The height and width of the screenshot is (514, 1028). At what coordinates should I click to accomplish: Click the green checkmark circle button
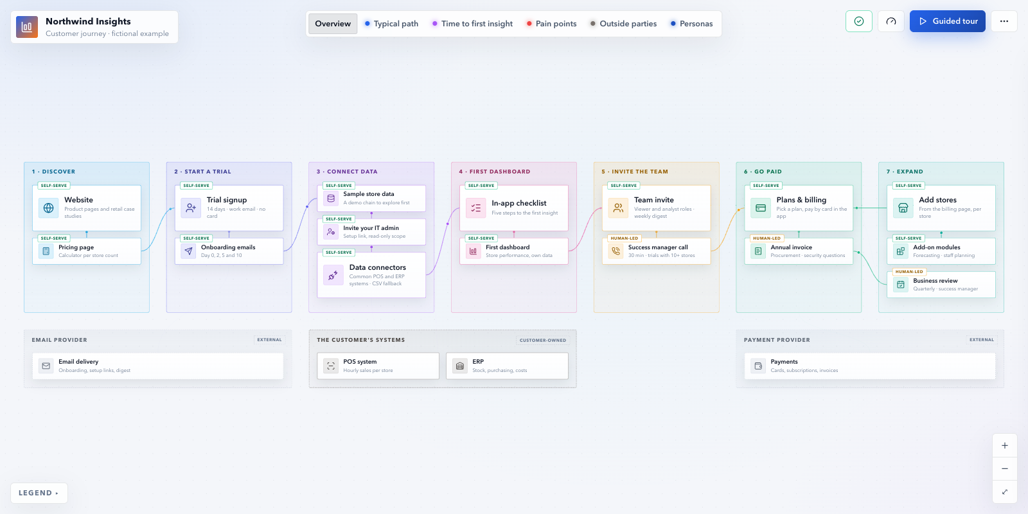[859, 21]
